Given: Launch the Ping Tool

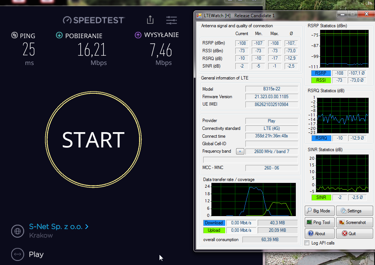Looking at the screenshot, I should (x=319, y=222).
